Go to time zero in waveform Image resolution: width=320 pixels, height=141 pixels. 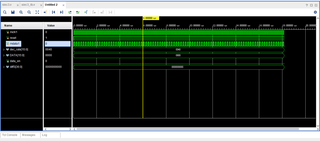(54, 12)
